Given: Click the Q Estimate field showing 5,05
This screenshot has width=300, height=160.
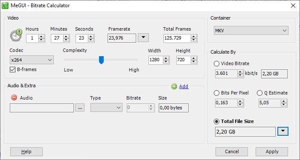Looking at the screenshot, I should [270, 103].
